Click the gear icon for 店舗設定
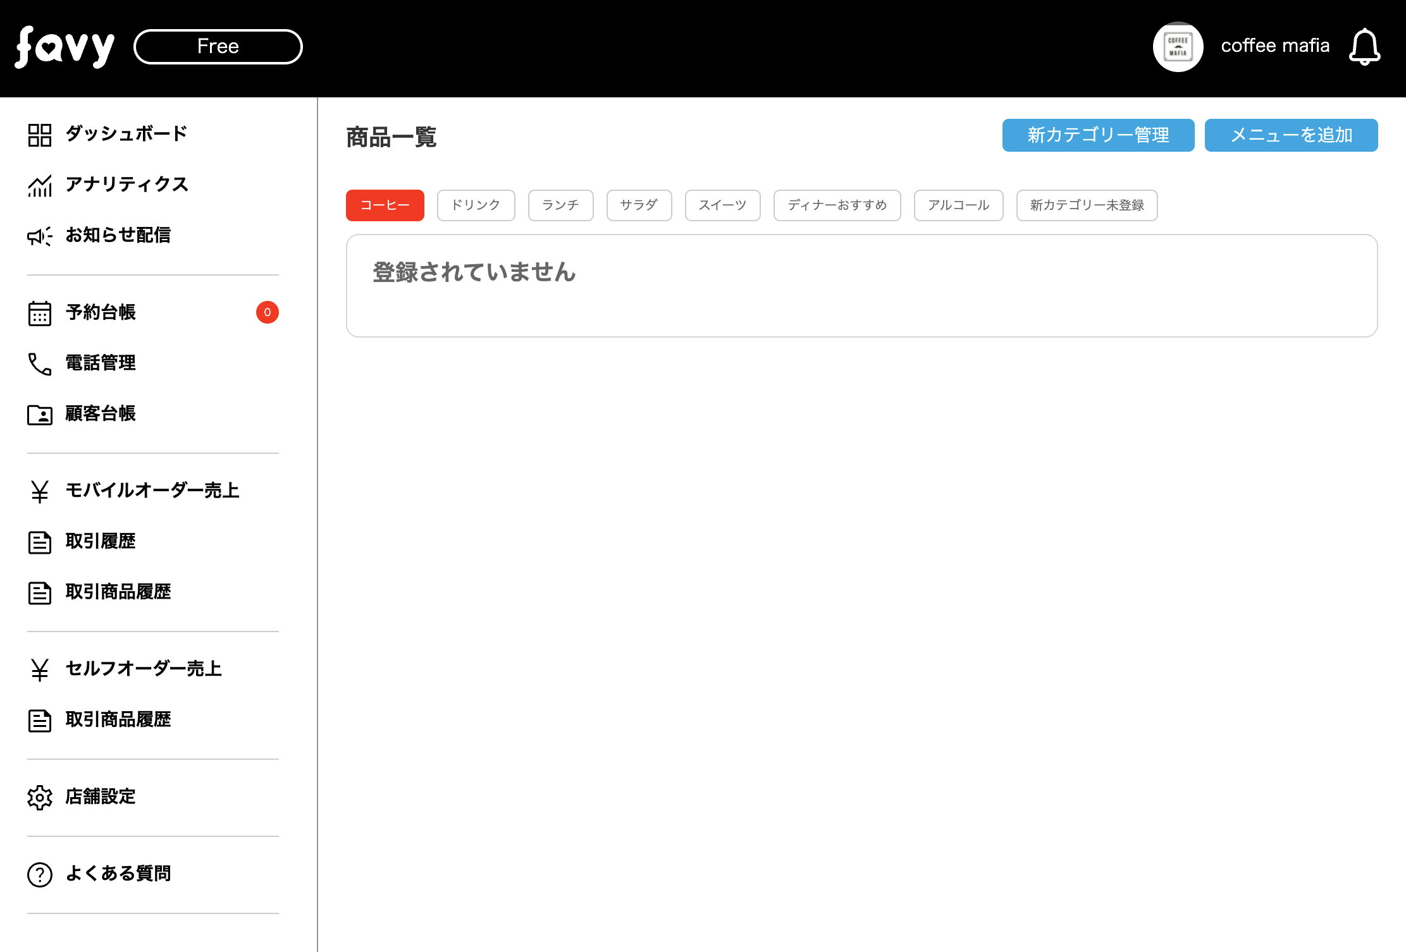Viewport: 1406px width, 952px height. pos(39,797)
